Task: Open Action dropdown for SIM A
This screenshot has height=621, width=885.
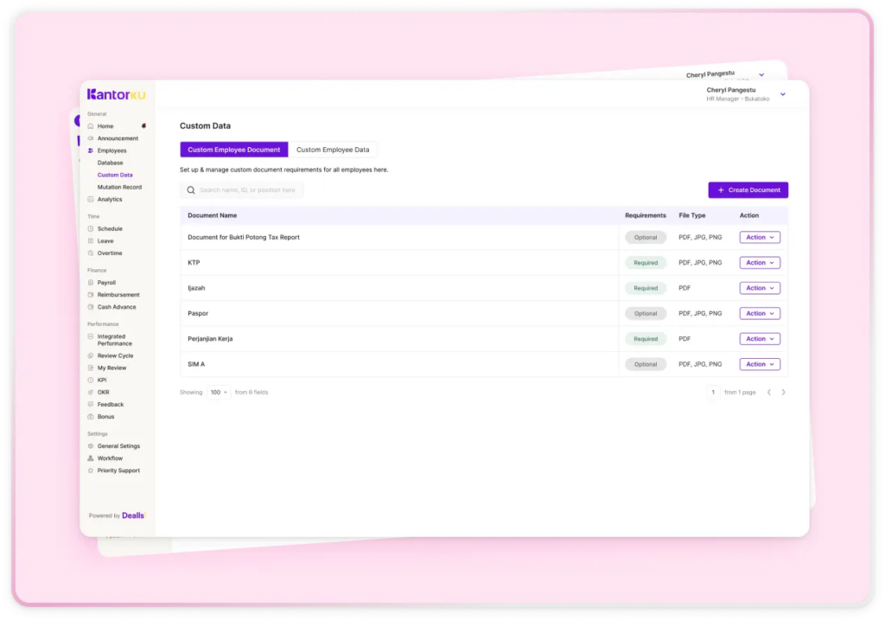Action: point(760,364)
